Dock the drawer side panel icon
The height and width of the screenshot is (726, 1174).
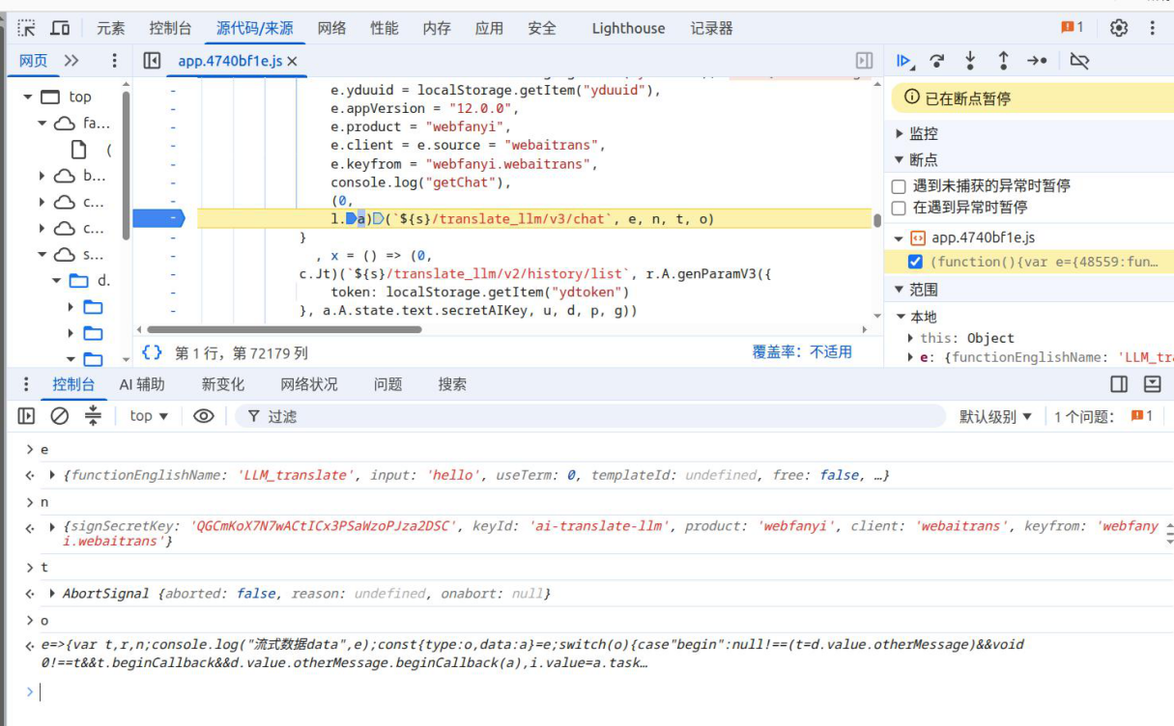coord(1119,384)
